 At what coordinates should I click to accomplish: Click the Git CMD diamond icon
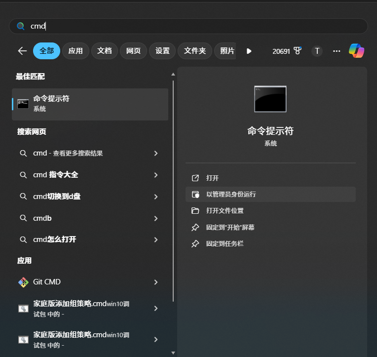(23, 282)
